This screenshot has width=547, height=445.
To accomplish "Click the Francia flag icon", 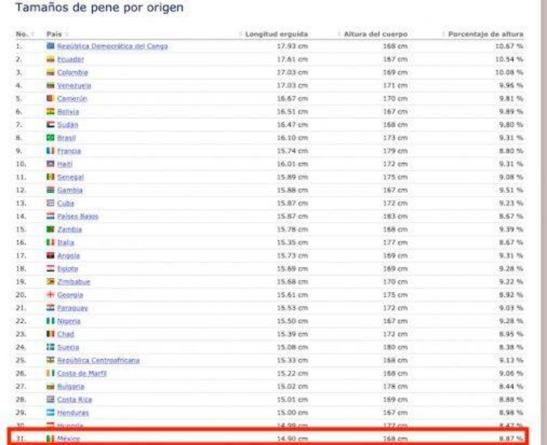I will coord(50,151).
